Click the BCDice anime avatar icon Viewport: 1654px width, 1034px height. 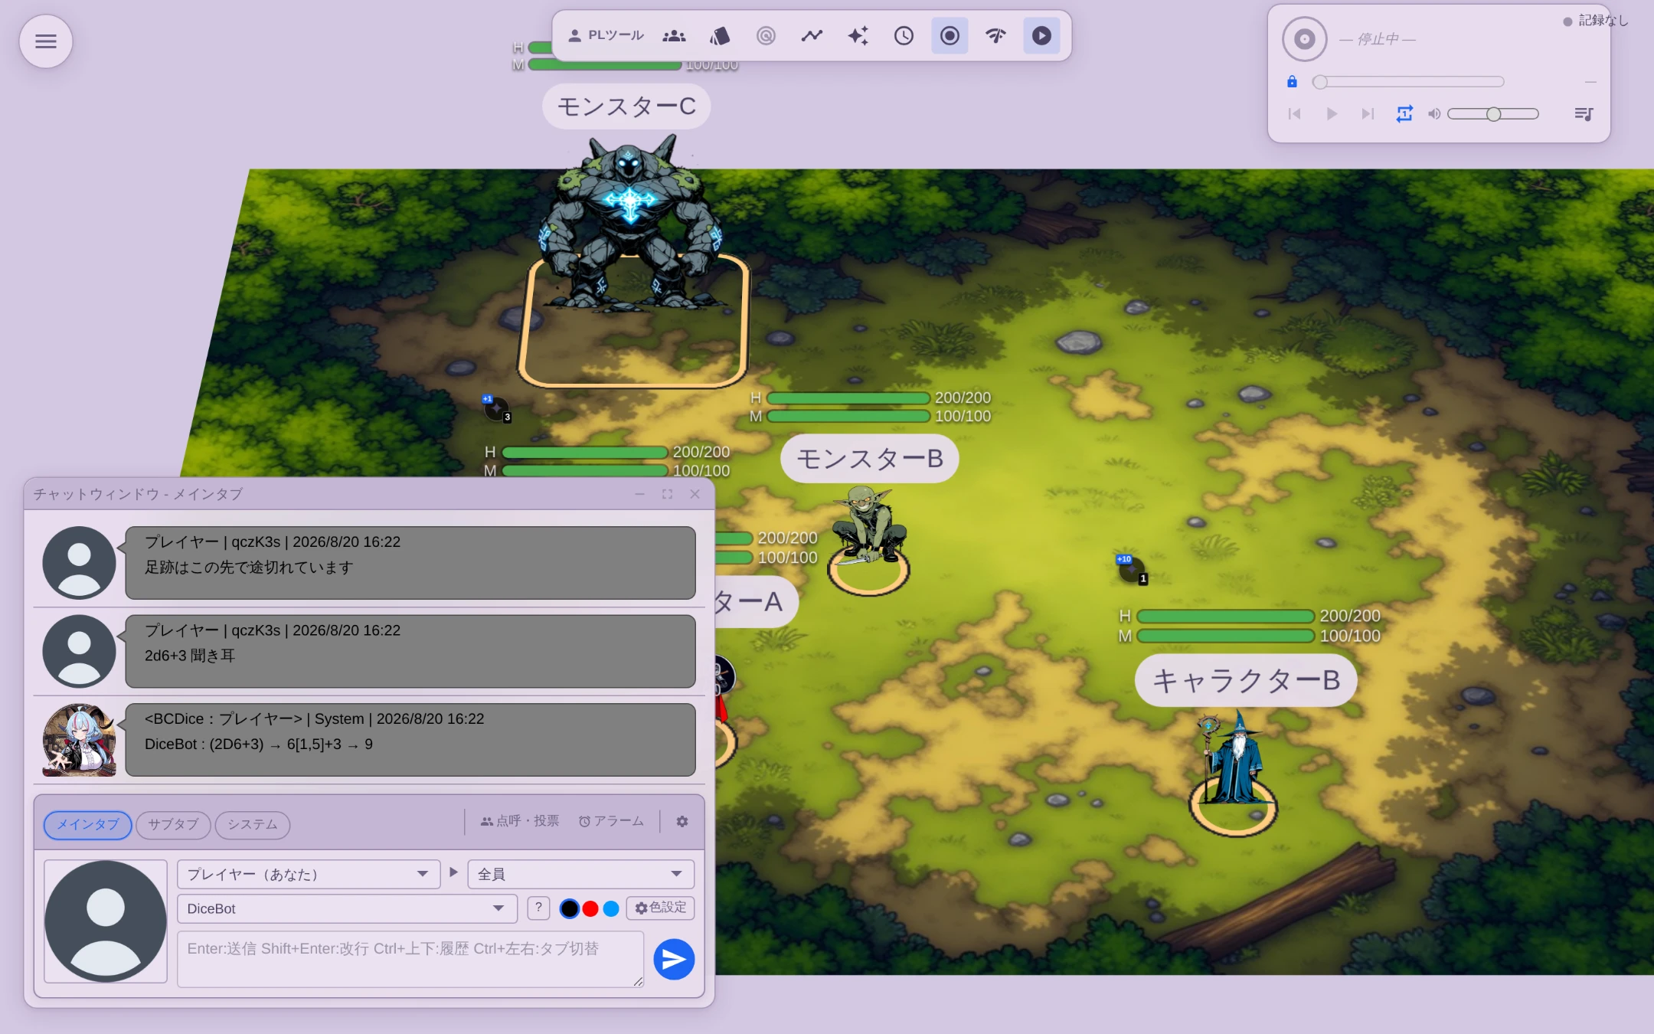click(x=79, y=740)
